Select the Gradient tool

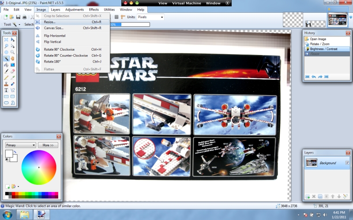point(13,65)
